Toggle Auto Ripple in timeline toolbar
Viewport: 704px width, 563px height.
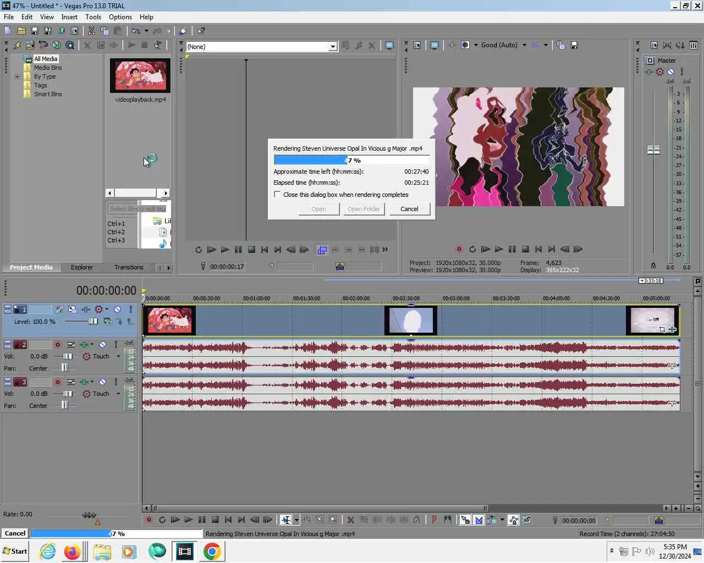pyautogui.click(x=492, y=520)
